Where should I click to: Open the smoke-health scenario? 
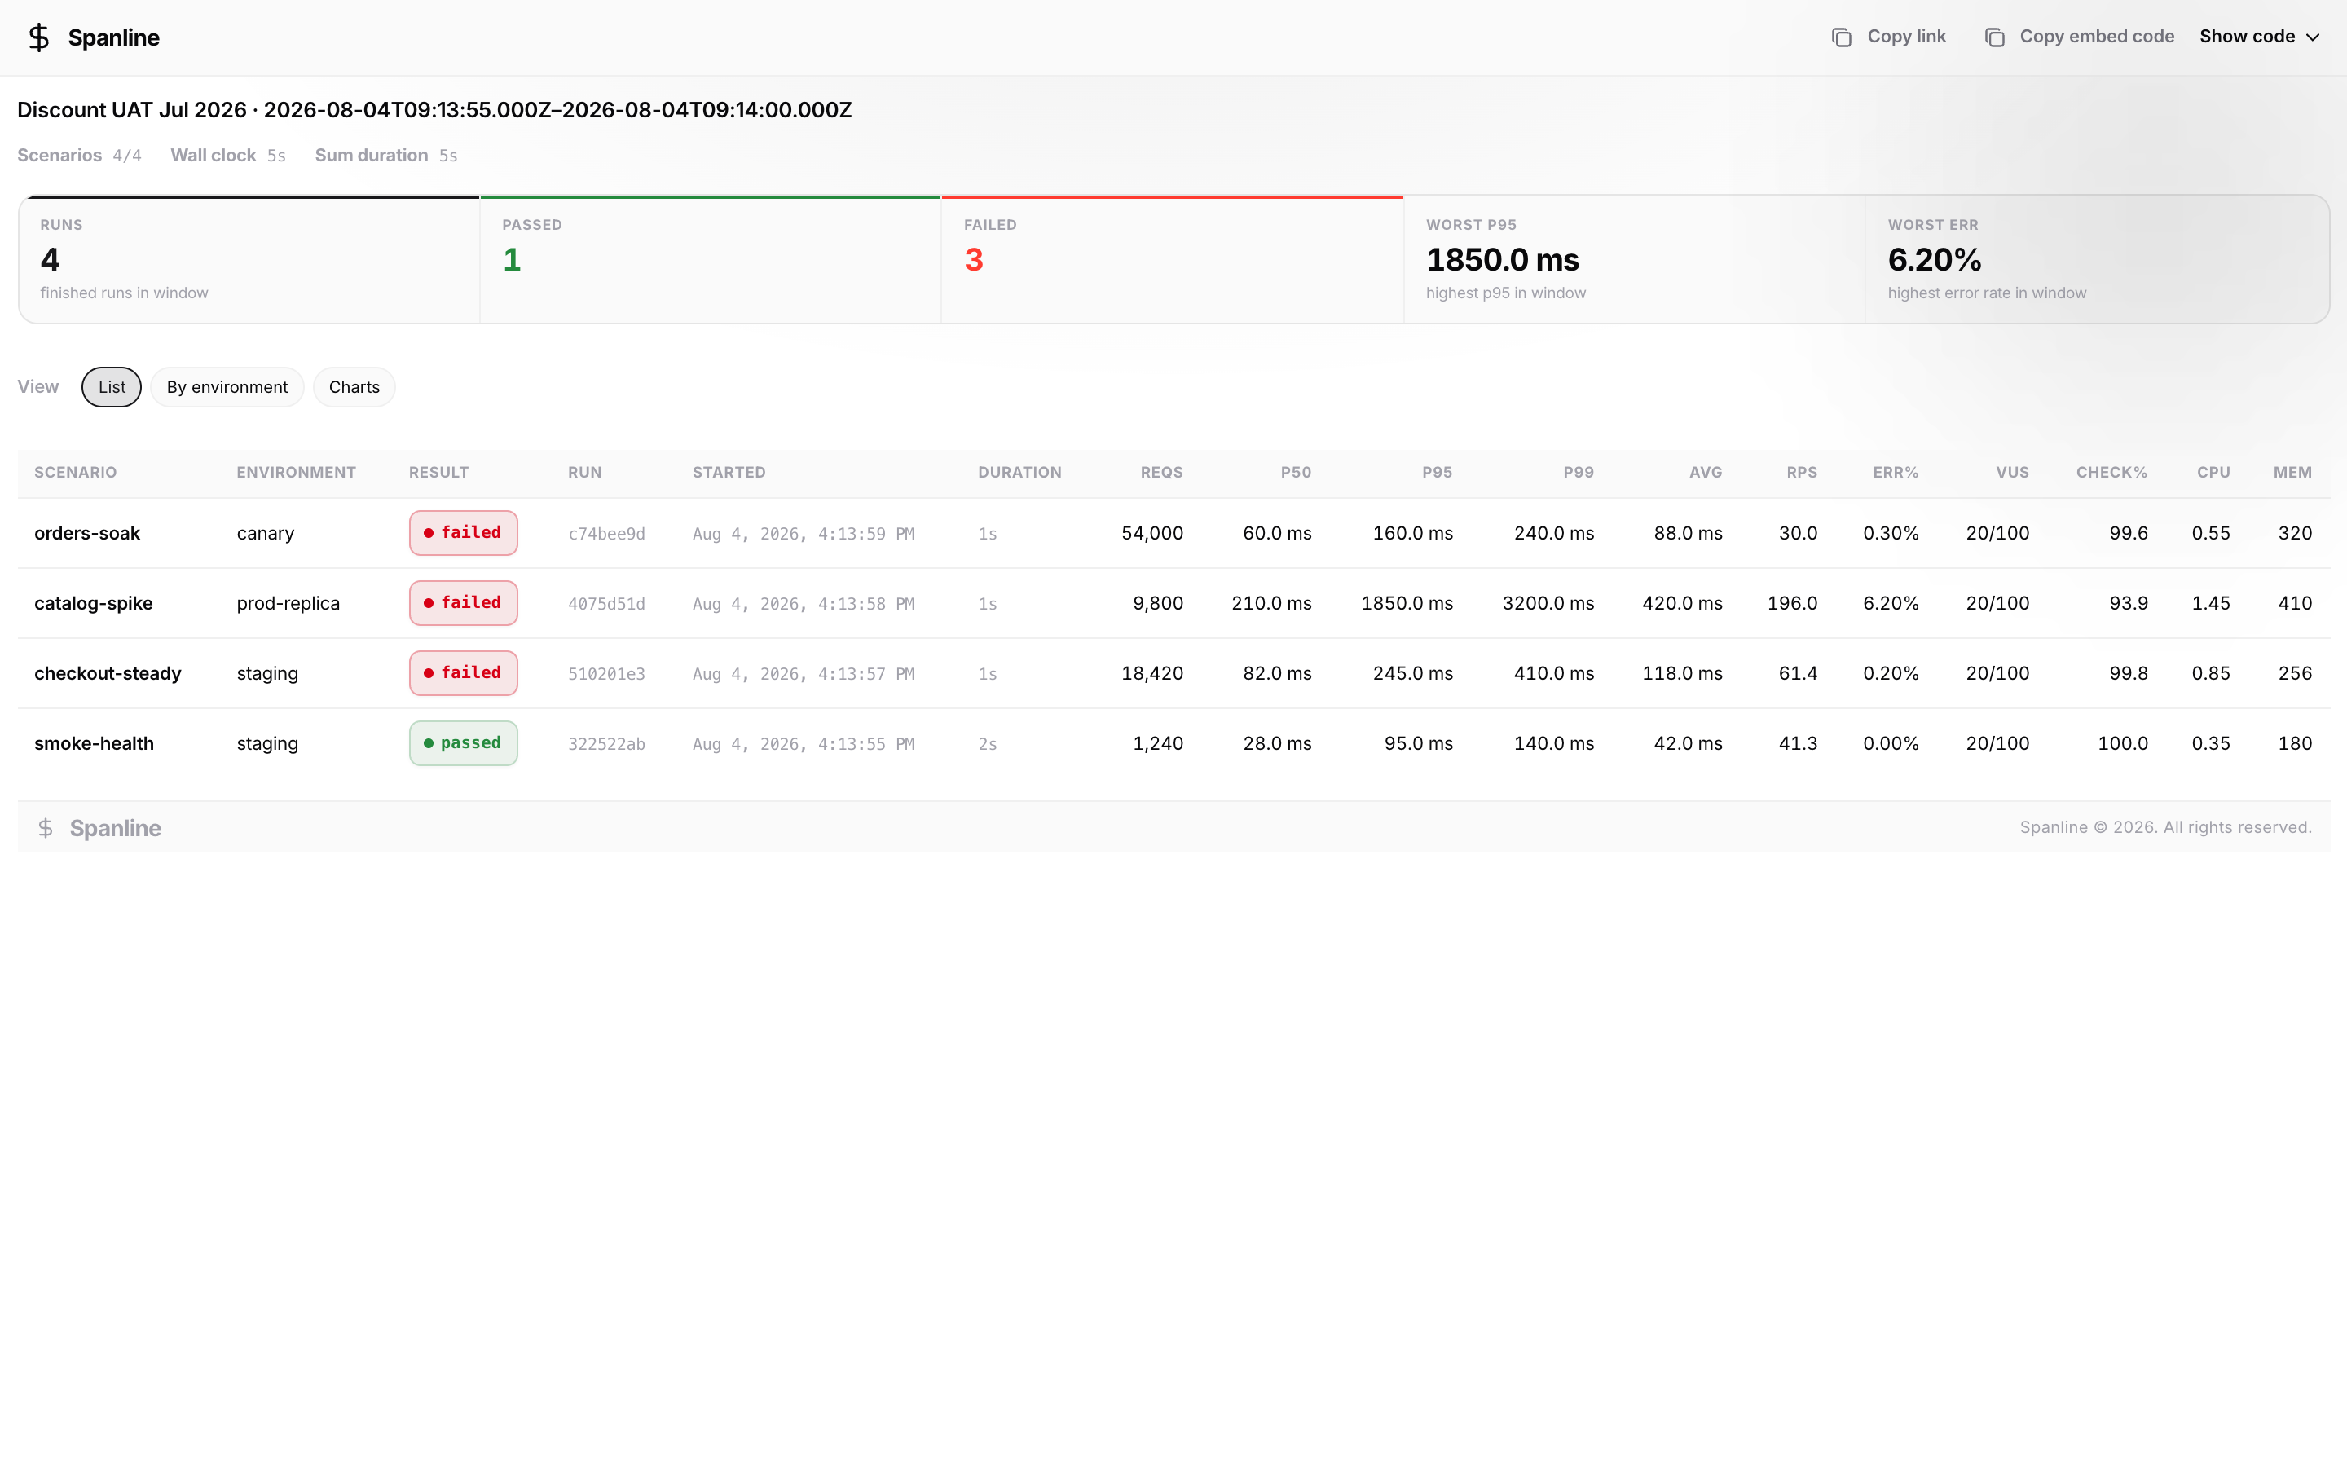pyautogui.click(x=94, y=743)
